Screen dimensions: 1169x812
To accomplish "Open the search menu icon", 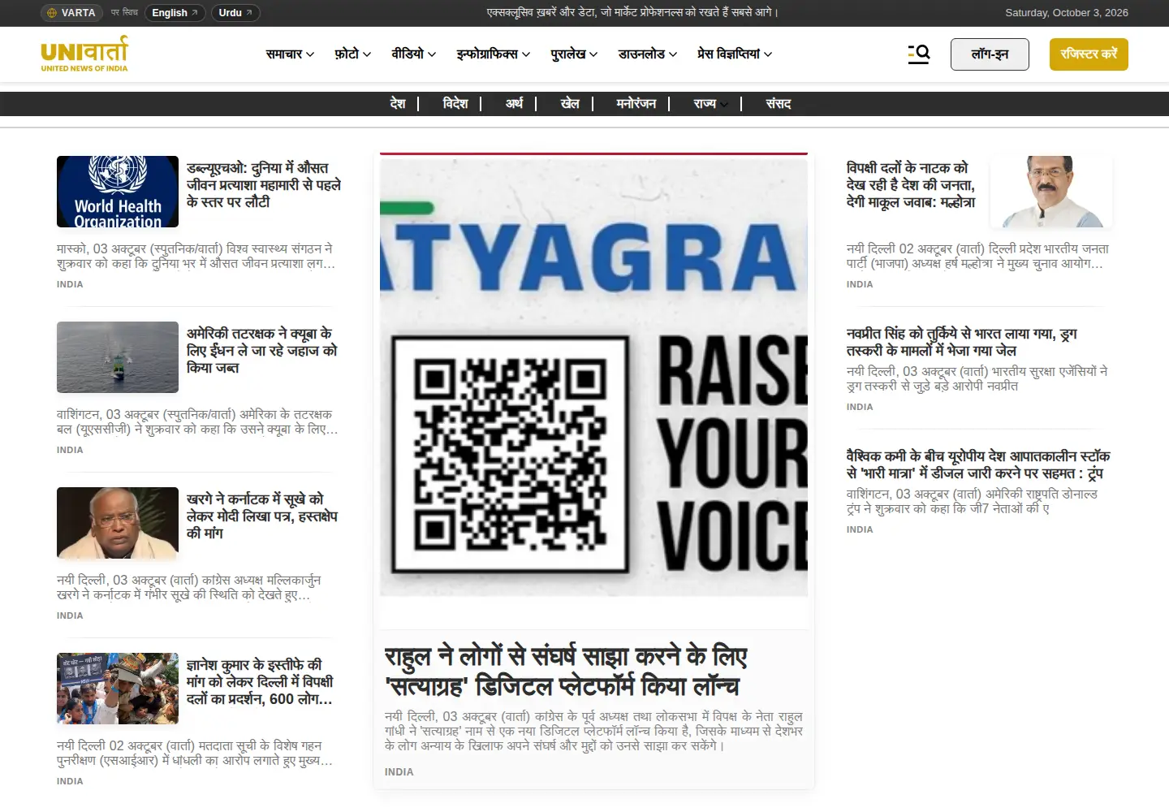I will [919, 54].
